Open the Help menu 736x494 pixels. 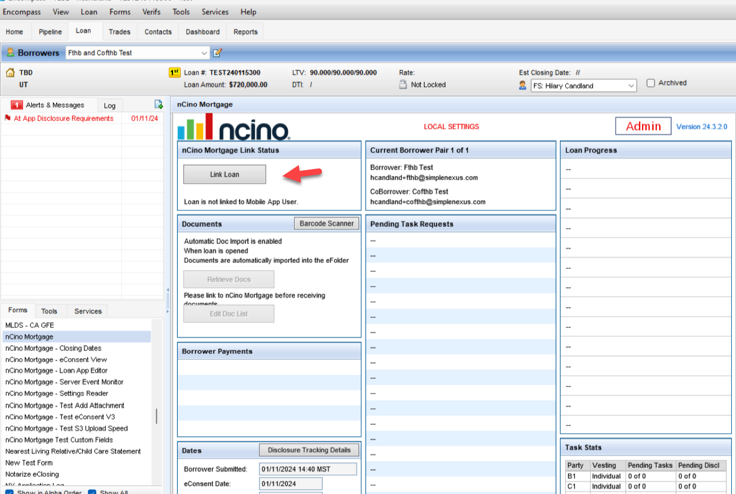coord(249,12)
